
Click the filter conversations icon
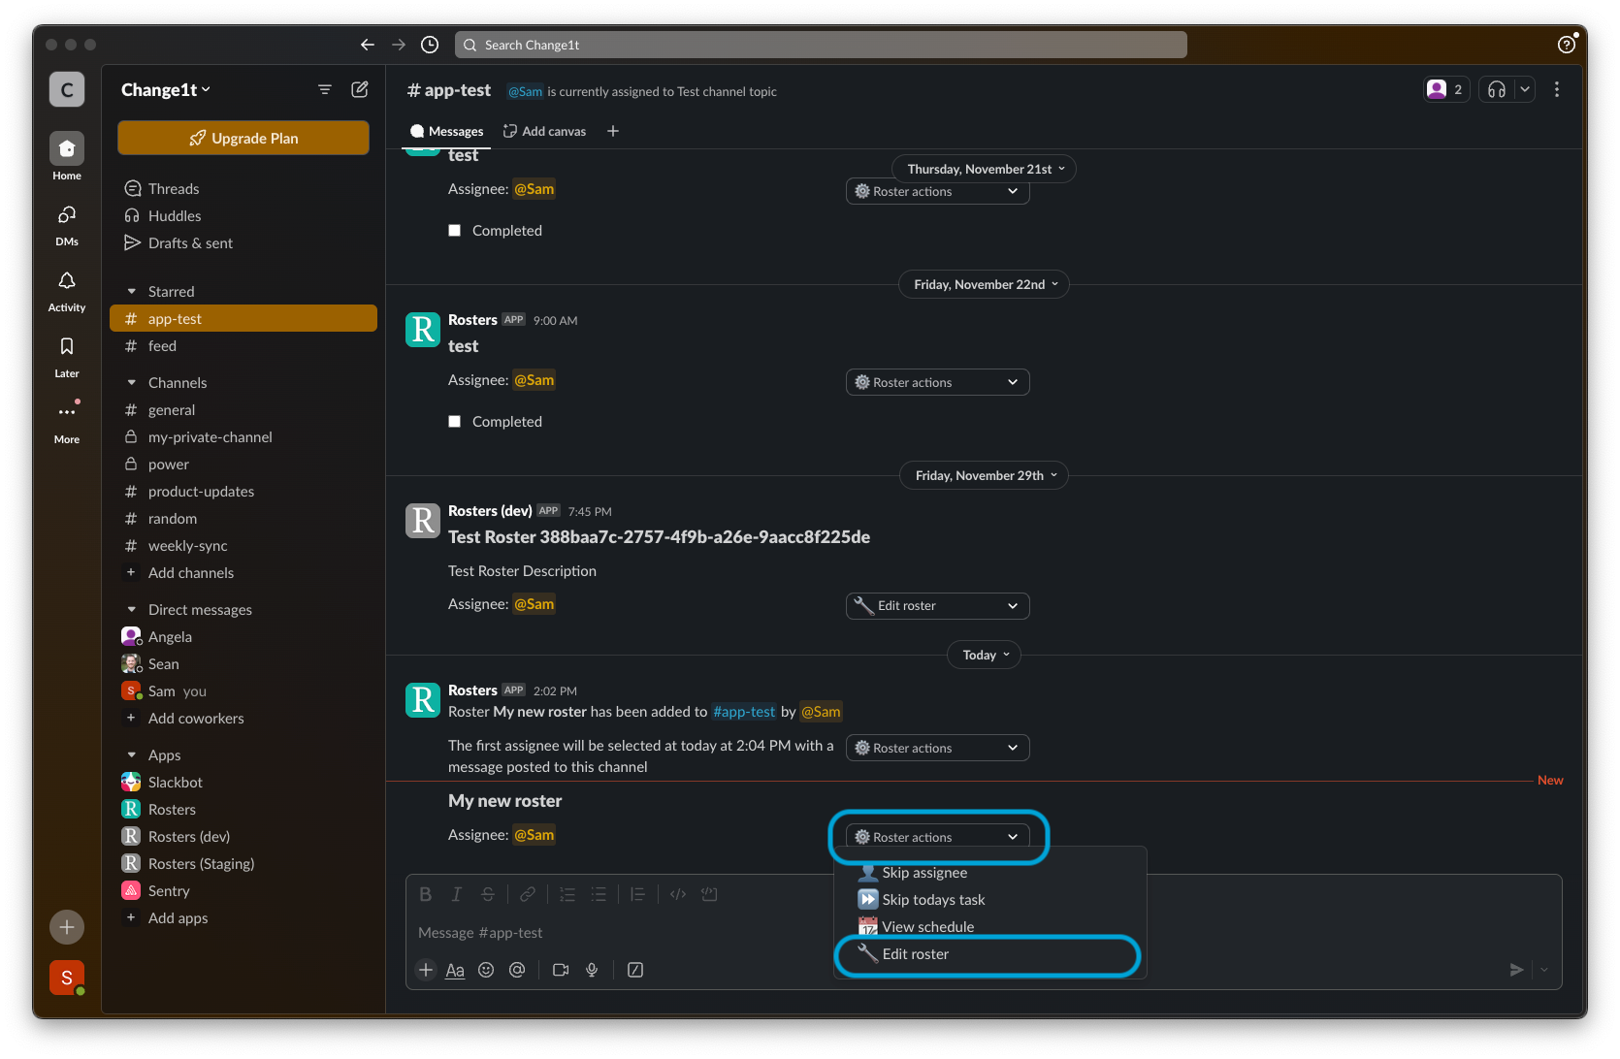(x=325, y=89)
